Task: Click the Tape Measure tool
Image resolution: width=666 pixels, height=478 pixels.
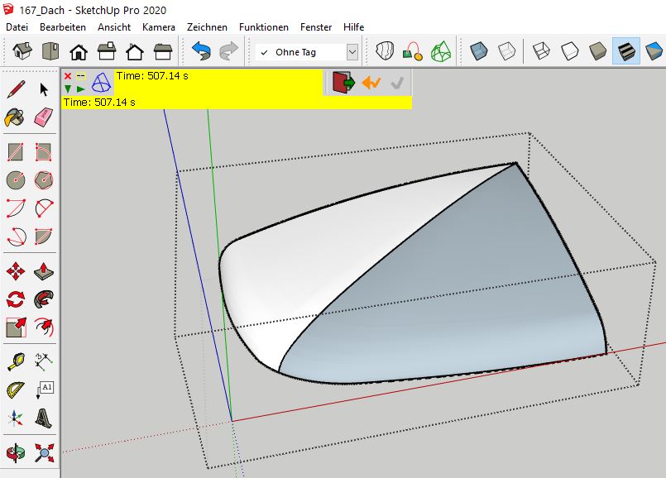Action: tap(16, 361)
